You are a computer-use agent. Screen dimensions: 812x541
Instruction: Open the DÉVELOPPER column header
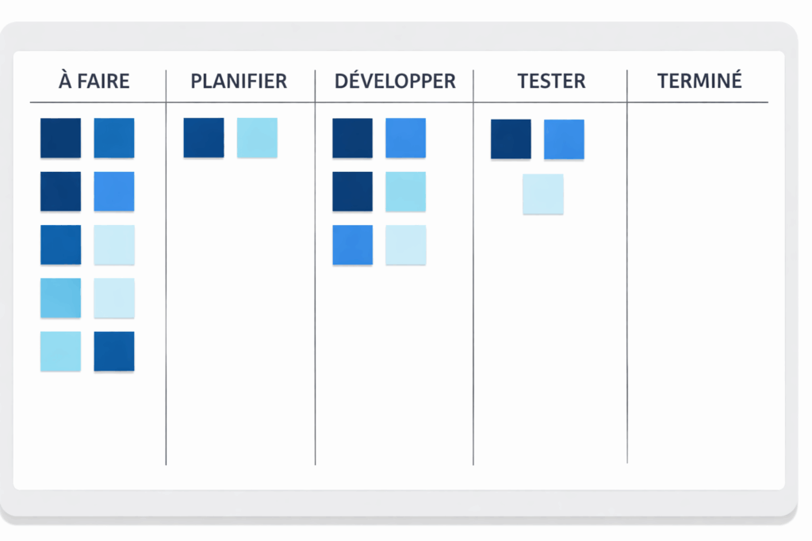[x=395, y=81]
